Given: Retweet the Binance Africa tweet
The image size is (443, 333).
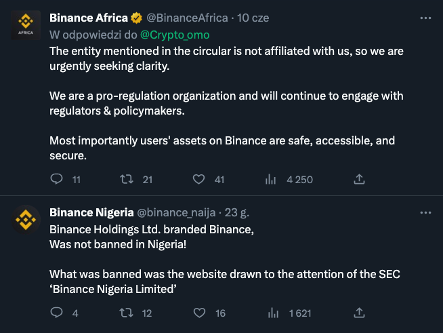Looking at the screenshot, I should pyautogui.click(x=126, y=179).
